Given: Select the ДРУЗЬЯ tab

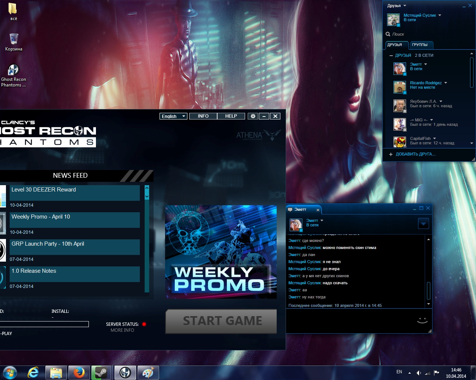Looking at the screenshot, I should point(397,45).
